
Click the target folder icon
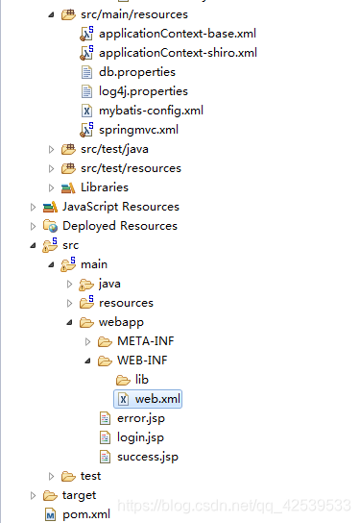pyautogui.click(x=50, y=496)
